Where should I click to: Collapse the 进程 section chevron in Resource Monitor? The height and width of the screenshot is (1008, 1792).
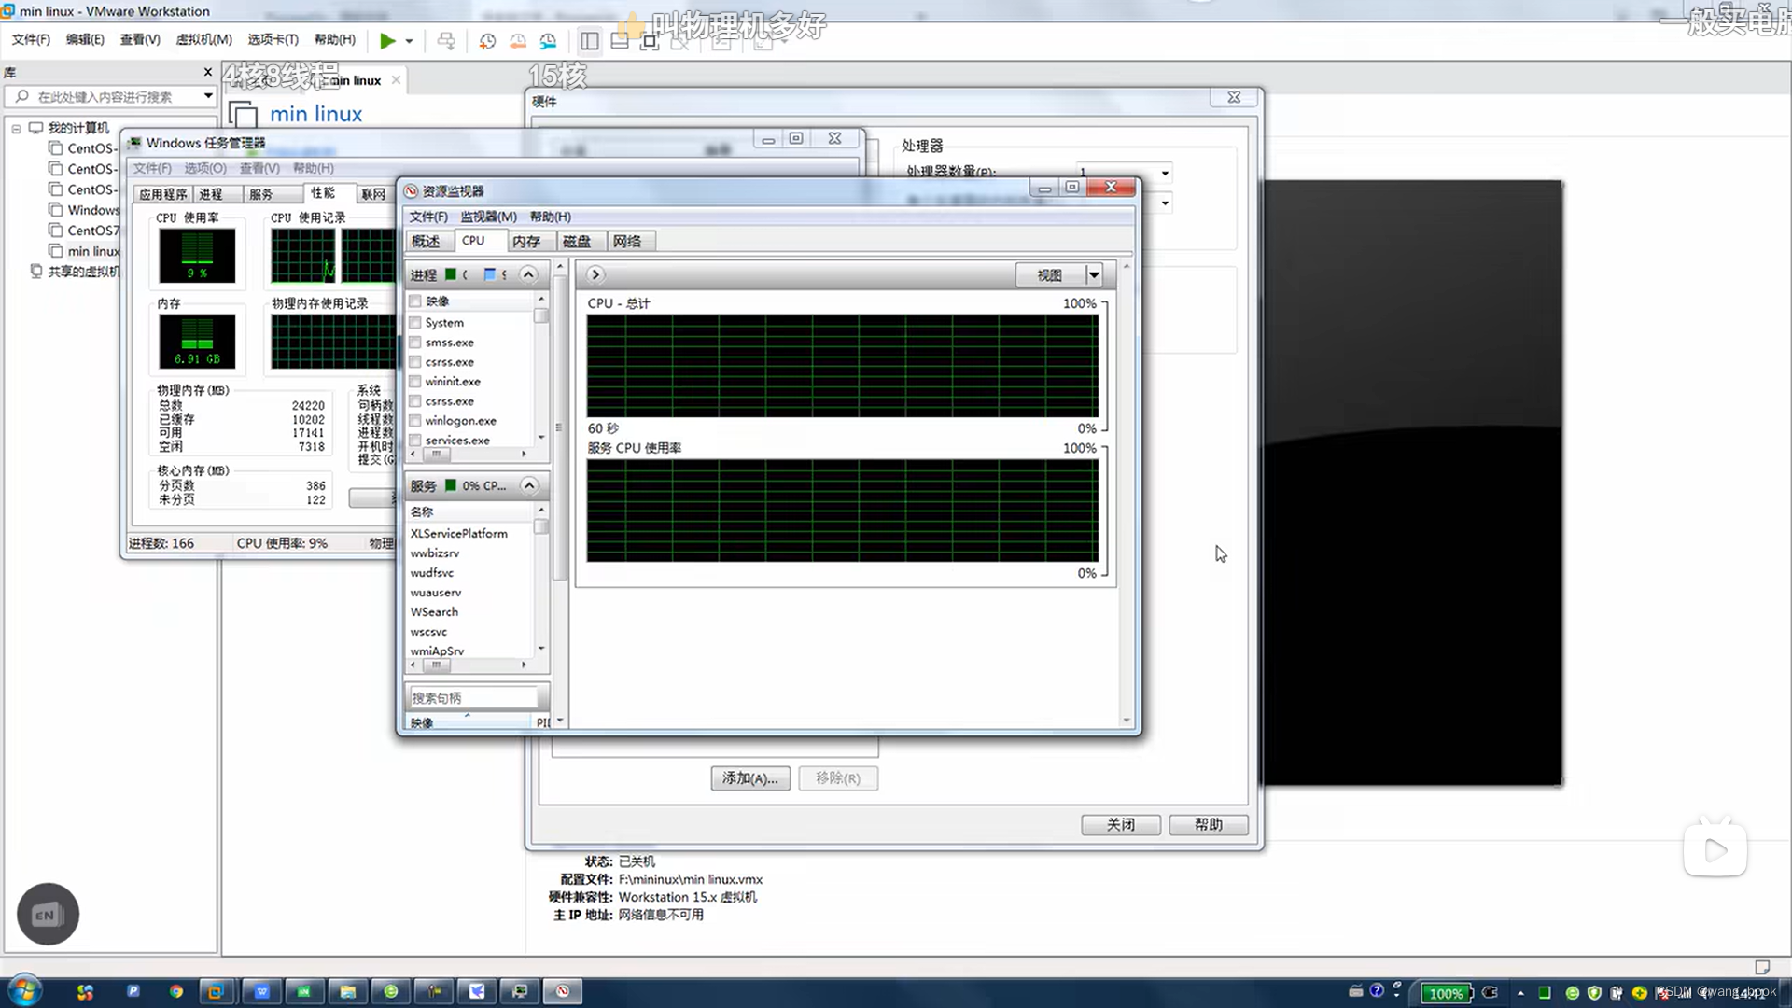(x=528, y=274)
